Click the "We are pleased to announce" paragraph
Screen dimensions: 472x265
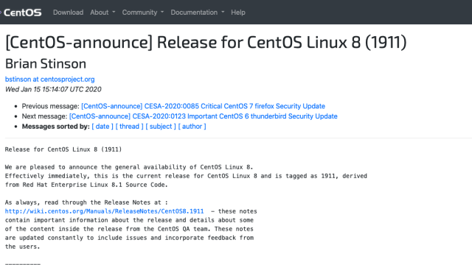click(186, 176)
